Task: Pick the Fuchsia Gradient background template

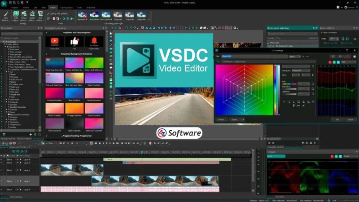Action: [54, 93]
